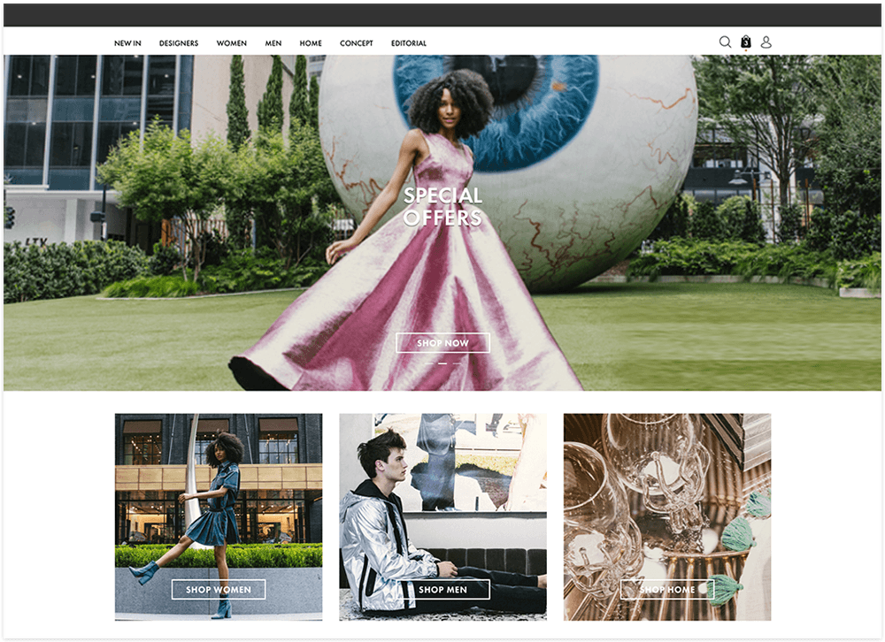The width and height of the screenshot is (885, 642).
Task: Click the user account icon
Action: 766,42
